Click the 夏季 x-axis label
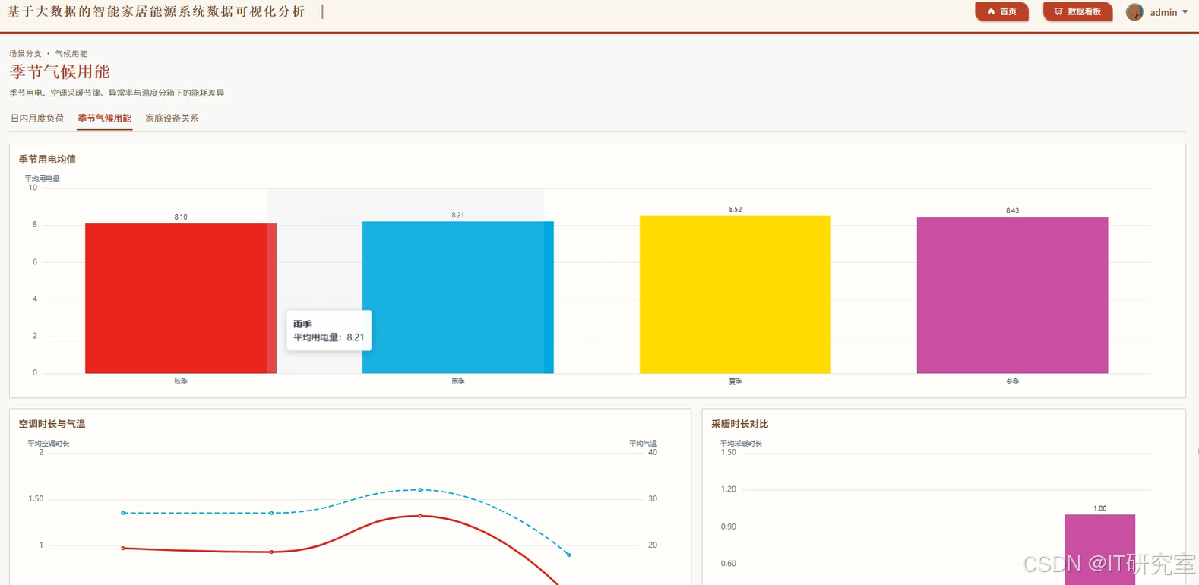This screenshot has width=1199, height=585. (x=736, y=381)
